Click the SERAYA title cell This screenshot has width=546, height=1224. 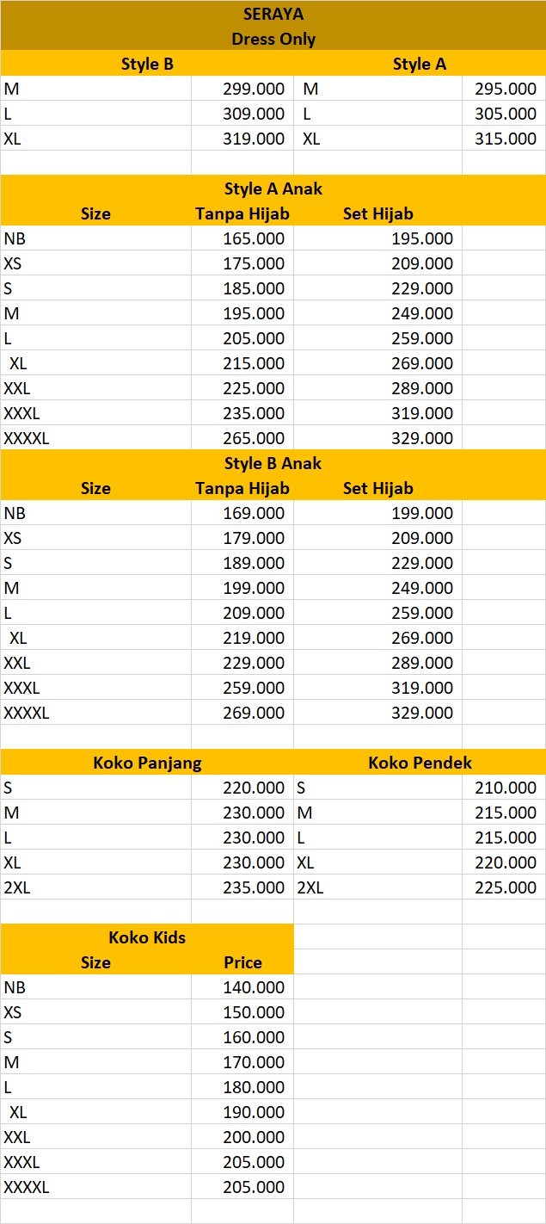(273, 14)
